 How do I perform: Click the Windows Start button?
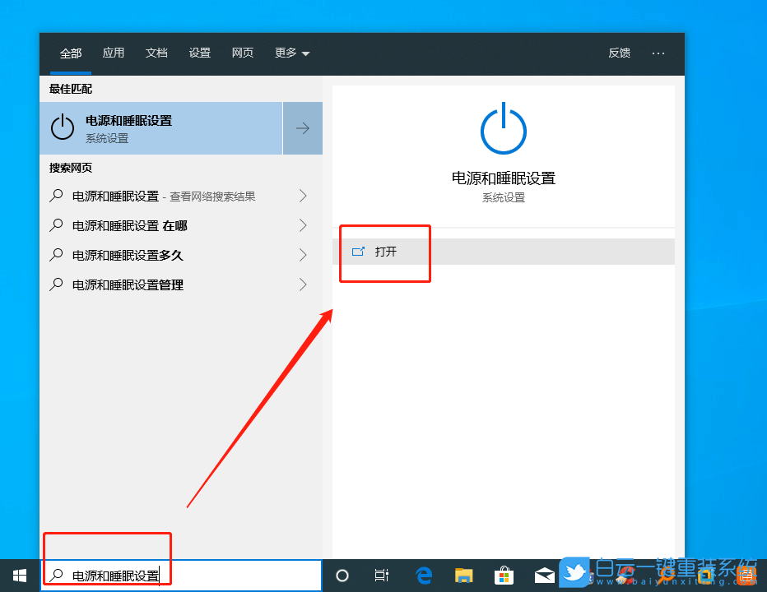[18, 575]
